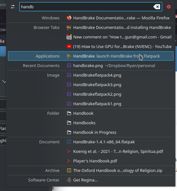This screenshot has height=191, width=177.
Task: Open Gmail tab 'New comment on How t...'
Action: [122, 37]
